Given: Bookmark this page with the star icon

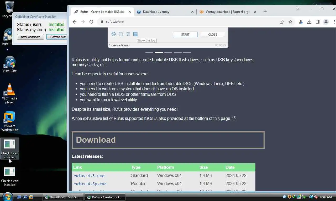Looking at the screenshot, I should [290, 22].
